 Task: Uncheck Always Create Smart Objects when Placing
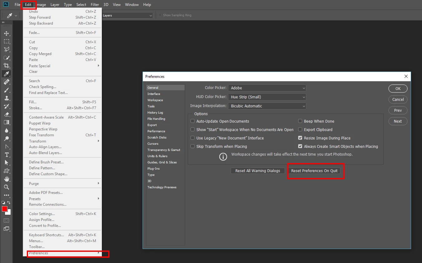coord(300,146)
